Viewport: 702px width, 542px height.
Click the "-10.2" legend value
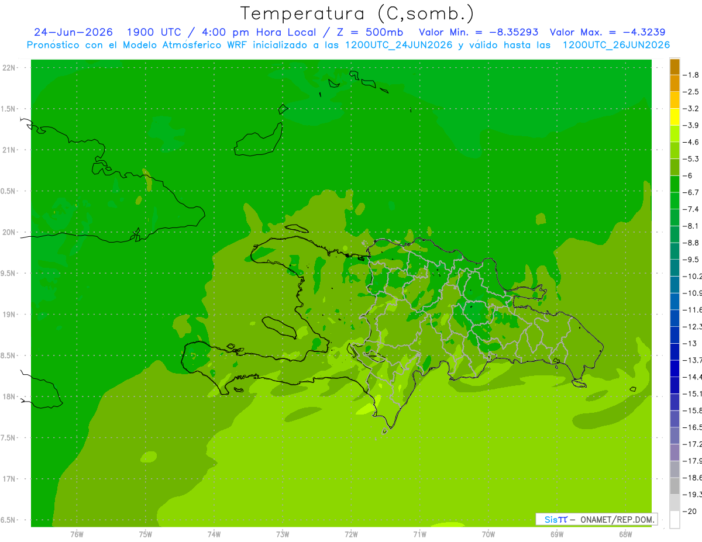(x=692, y=277)
